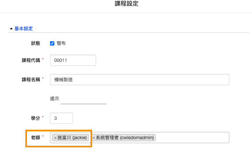
Task: Click the 課程名稱 field label
Action: pyautogui.click(x=31, y=80)
